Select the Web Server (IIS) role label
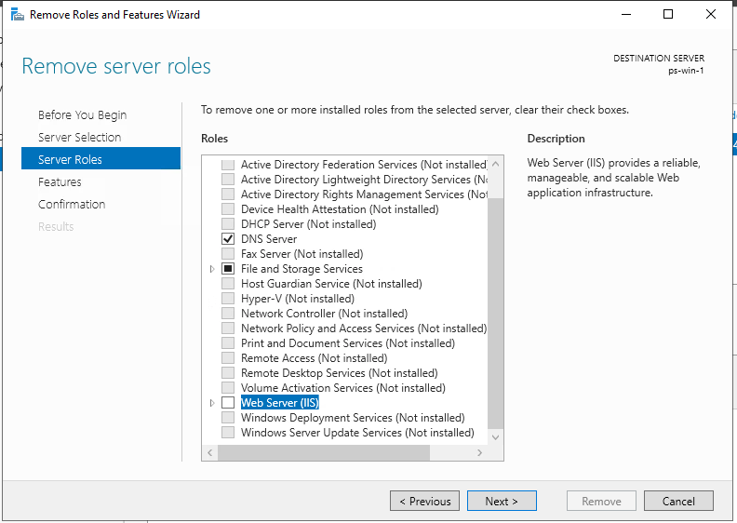Viewport: 737px width, 523px height. tap(280, 403)
